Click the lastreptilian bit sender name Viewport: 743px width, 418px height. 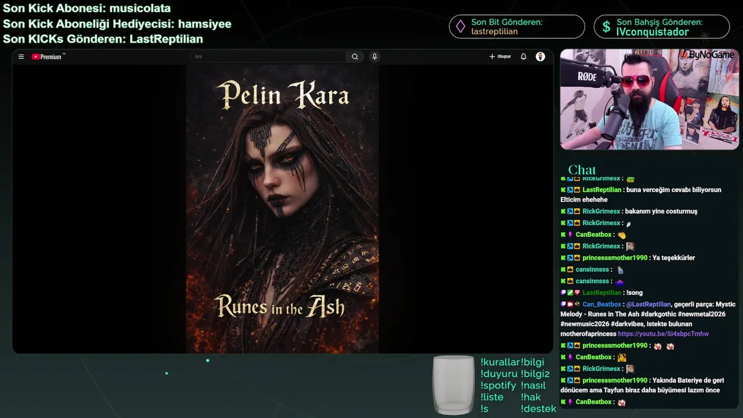coord(495,32)
